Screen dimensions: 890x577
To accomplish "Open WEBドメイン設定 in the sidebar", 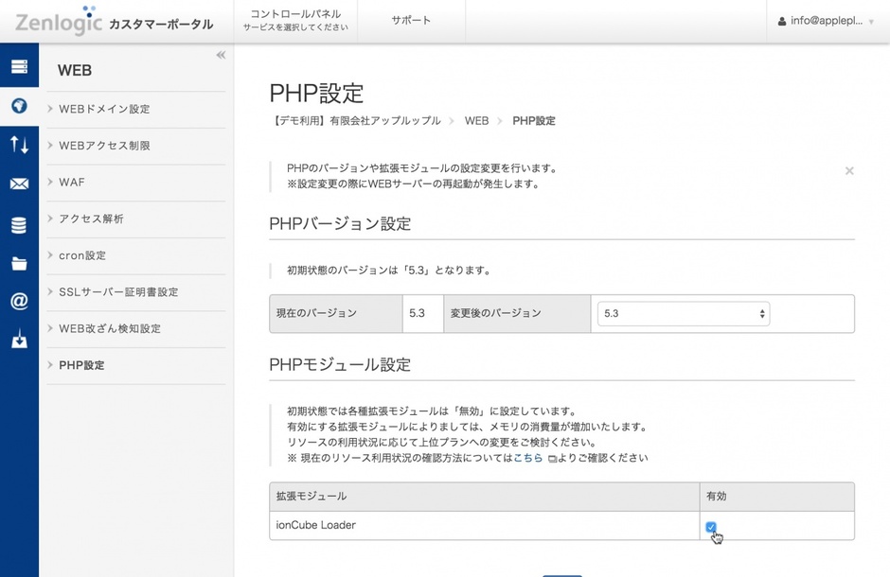I will pyautogui.click(x=104, y=110).
